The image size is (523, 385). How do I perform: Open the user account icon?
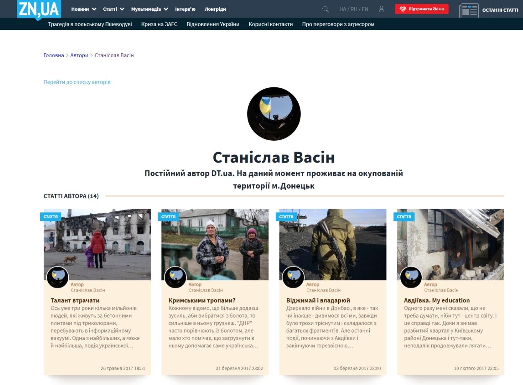click(382, 9)
